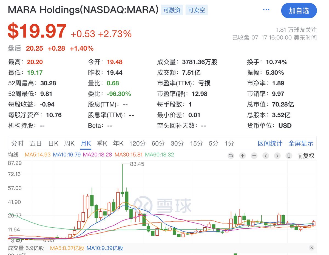Screen dimensions: 329x255
Task: Shift chart left with the left chevron
Action: tap(266, 156)
